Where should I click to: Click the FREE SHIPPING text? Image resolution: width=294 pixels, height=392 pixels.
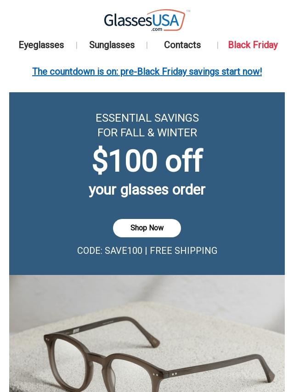[184, 251]
